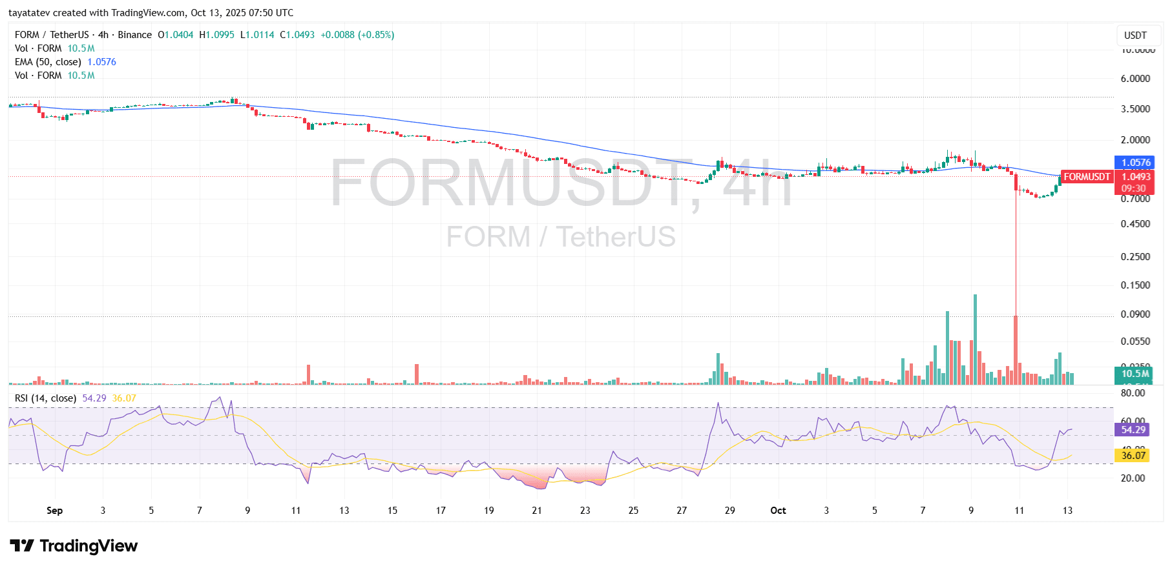
Task: Click the purple 54.29 RSI value label
Action: [x=1133, y=430]
